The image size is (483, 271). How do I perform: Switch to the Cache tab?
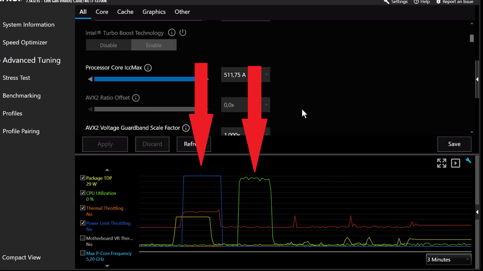coord(125,12)
